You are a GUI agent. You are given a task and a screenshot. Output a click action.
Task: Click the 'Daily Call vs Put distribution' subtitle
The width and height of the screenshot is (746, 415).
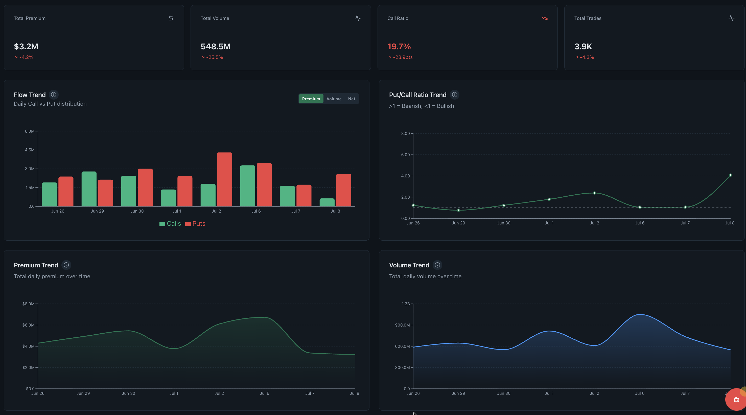[x=50, y=104]
